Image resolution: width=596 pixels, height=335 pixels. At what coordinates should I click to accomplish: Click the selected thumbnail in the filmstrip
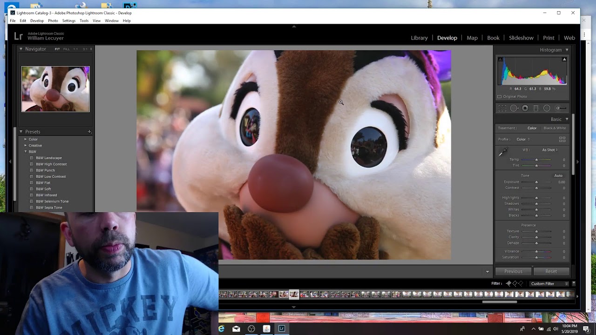pyautogui.click(x=294, y=294)
